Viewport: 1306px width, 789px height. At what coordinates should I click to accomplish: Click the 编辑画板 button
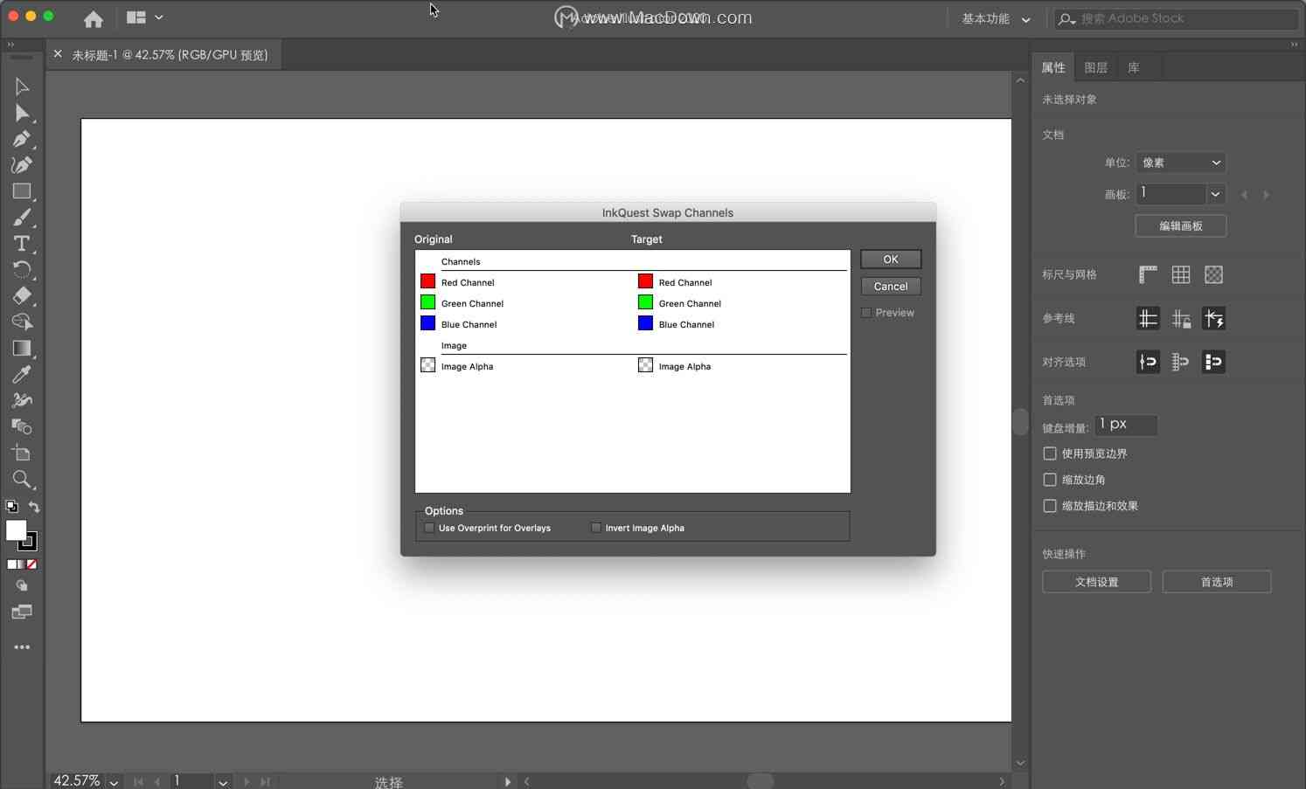1181,226
